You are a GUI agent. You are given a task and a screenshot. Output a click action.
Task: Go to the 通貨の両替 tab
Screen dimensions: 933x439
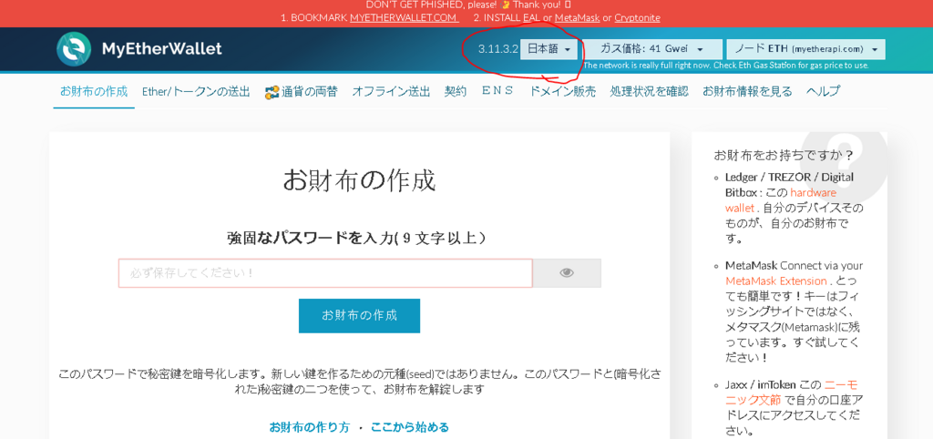point(310,92)
